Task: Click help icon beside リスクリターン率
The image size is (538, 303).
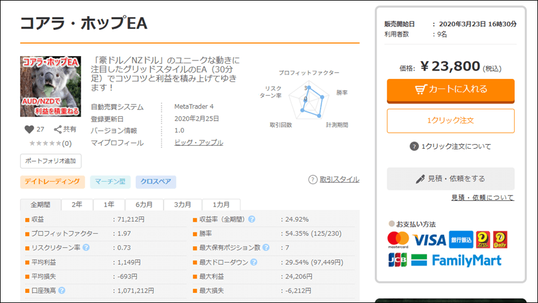Action: (86, 247)
